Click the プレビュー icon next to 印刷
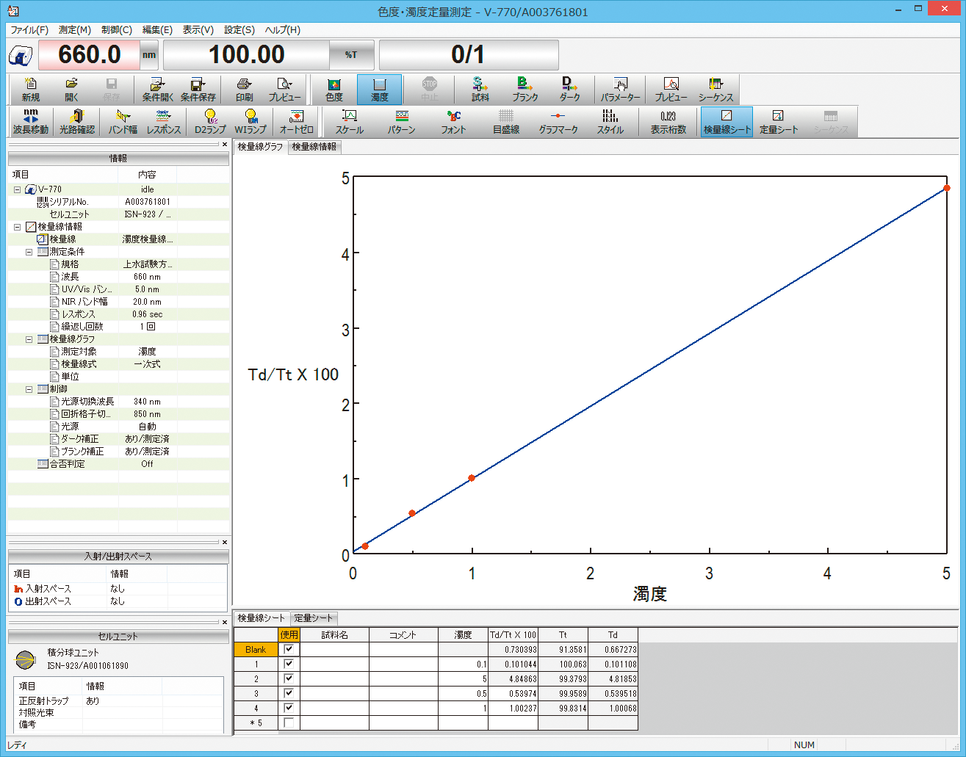This screenshot has height=757, width=966. pyautogui.click(x=285, y=90)
